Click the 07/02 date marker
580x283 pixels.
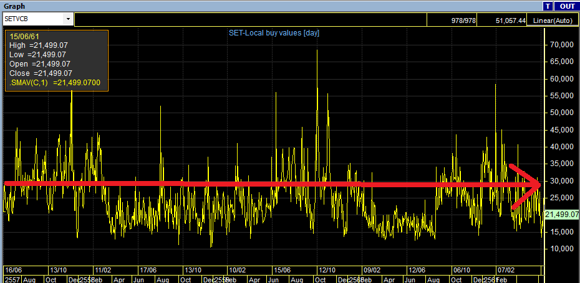coord(506,270)
